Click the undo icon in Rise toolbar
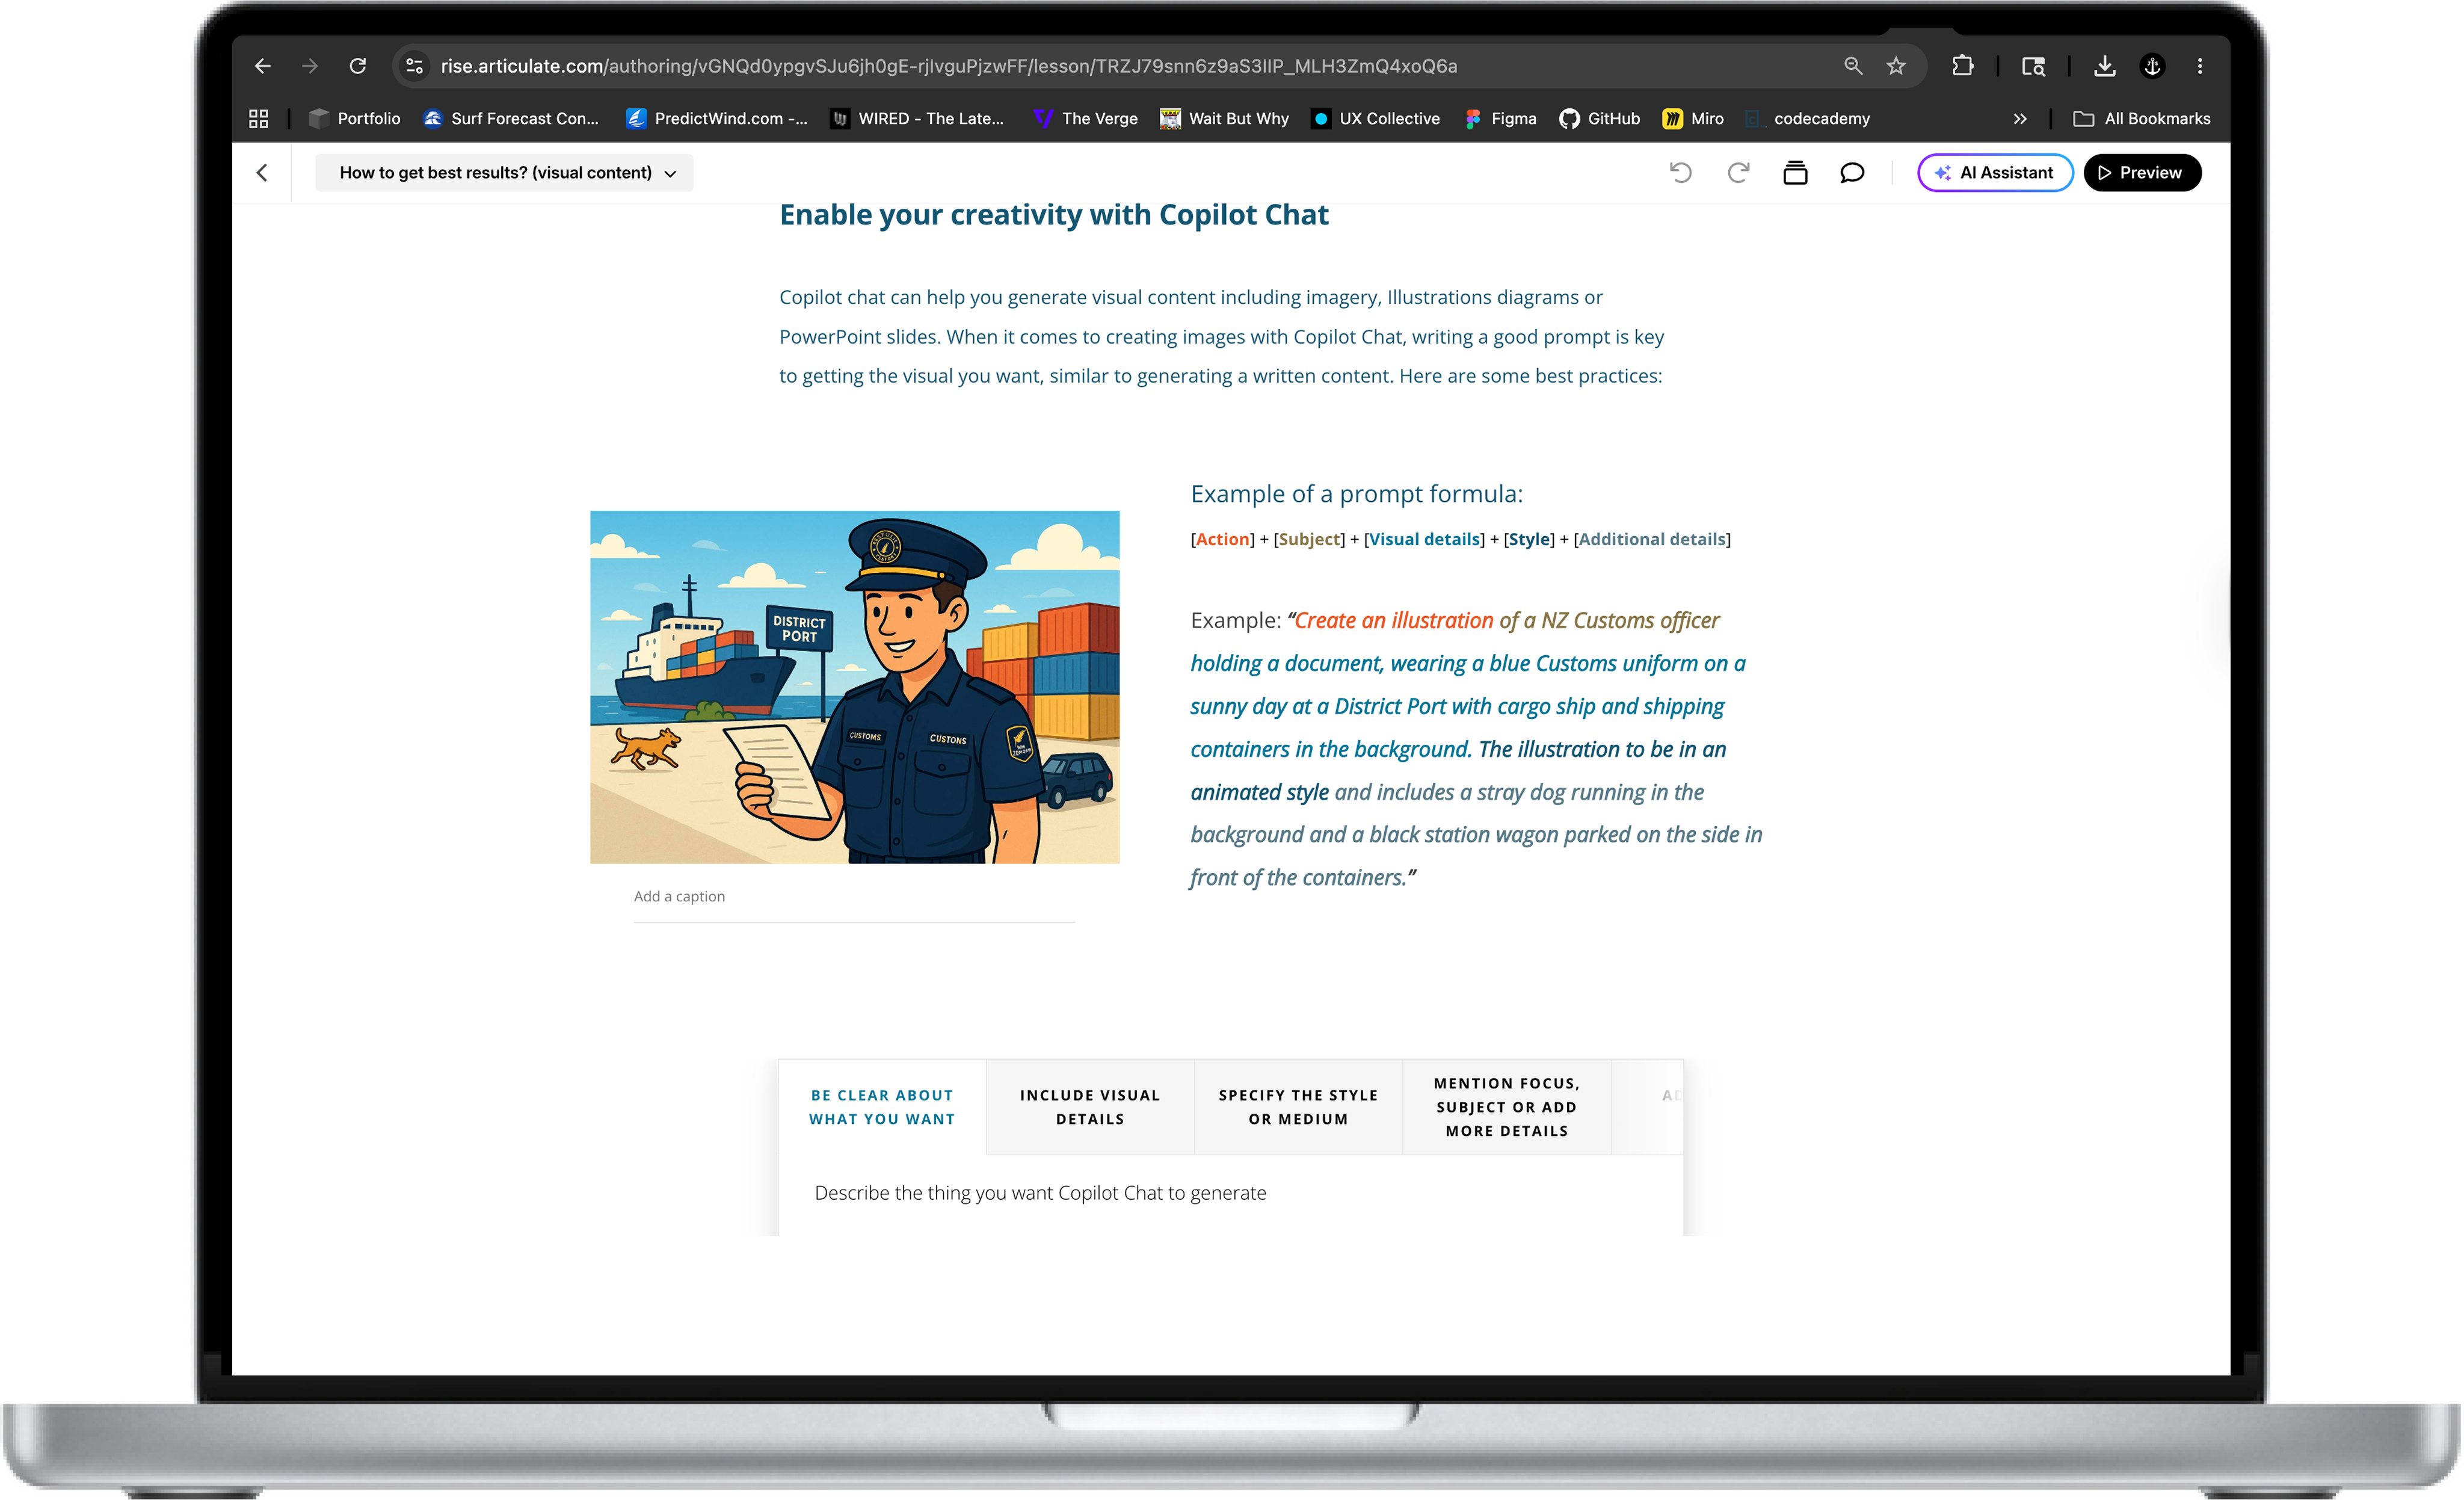The height and width of the screenshot is (1500, 2464). 1680,173
